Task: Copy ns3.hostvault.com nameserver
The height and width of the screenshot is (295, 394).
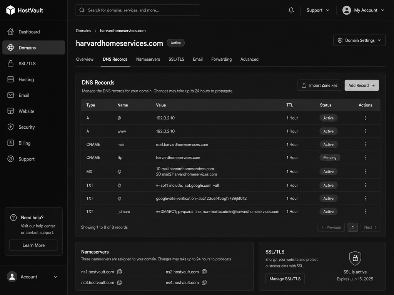Action: 120,282
